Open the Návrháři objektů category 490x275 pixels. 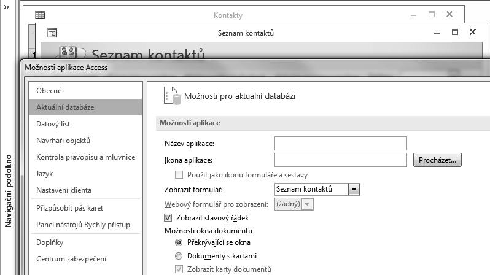click(85, 141)
